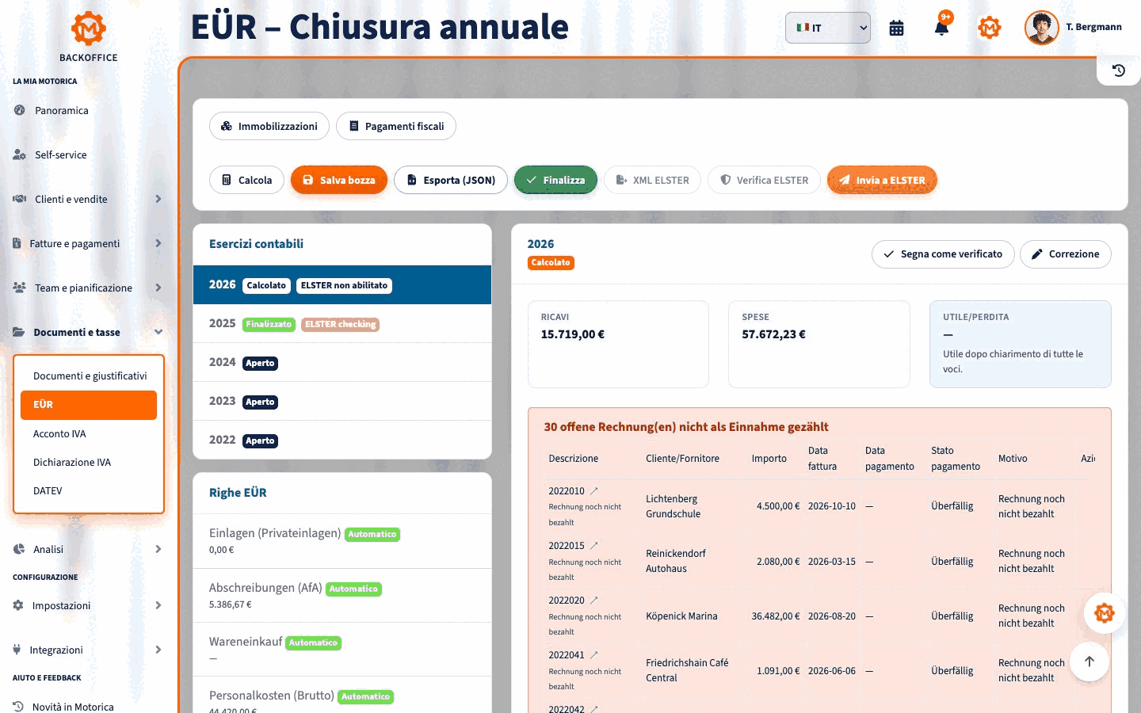This screenshot has width=1141, height=713.
Task: Expand Analisi chevron
Action: [158, 549]
